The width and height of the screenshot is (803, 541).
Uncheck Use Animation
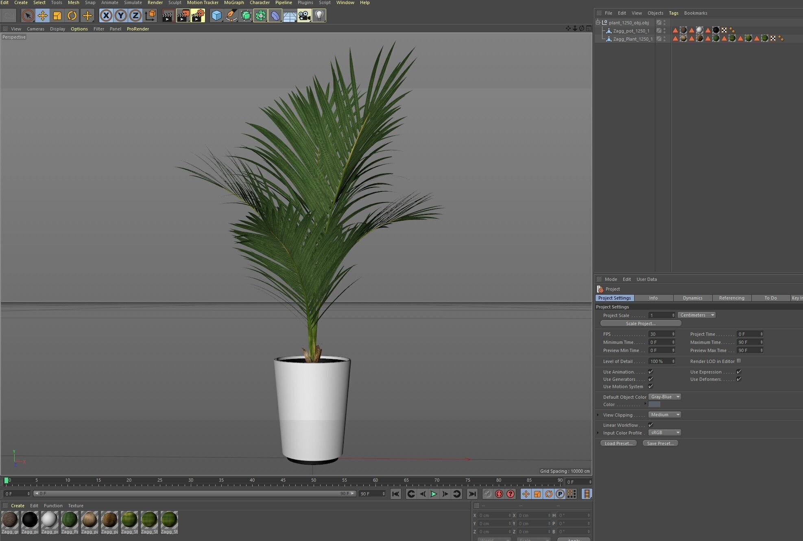(x=650, y=372)
